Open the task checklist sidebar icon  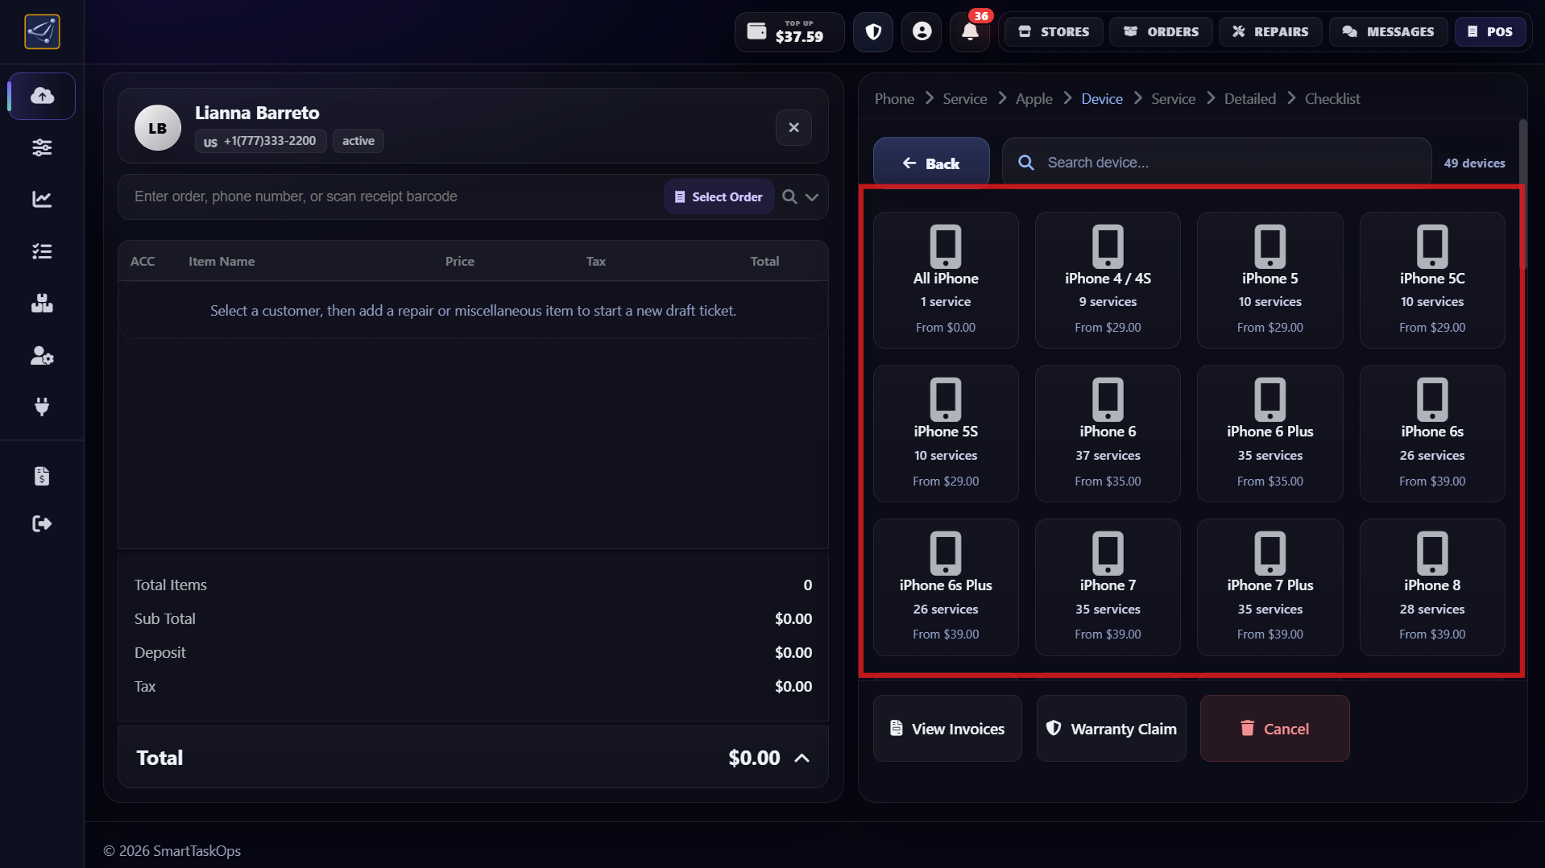pyautogui.click(x=42, y=251)
